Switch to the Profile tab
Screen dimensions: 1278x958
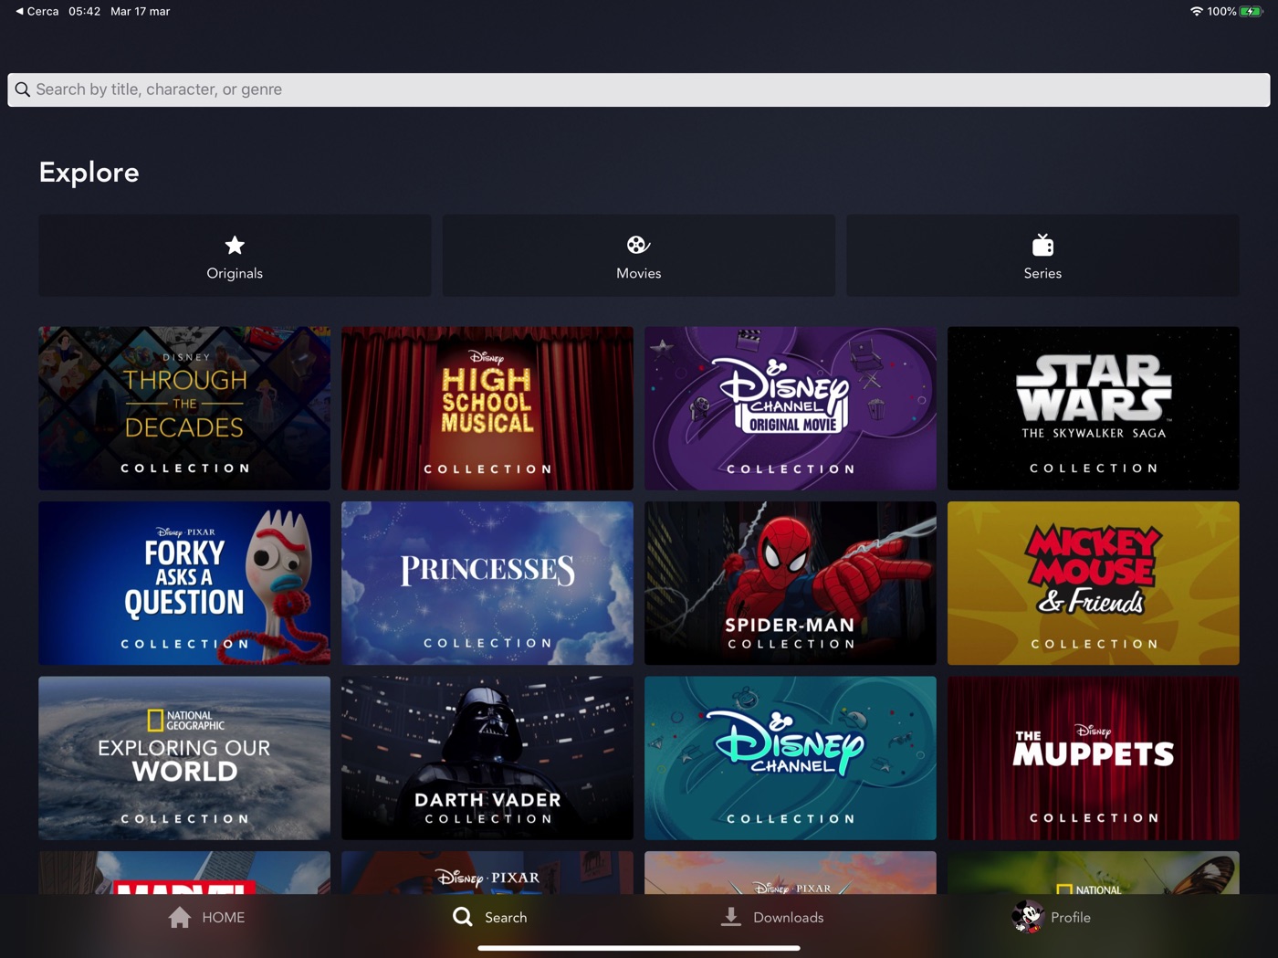coord(1051,917)
